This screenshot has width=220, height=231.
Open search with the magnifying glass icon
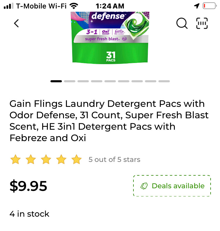tap(182, 23)
